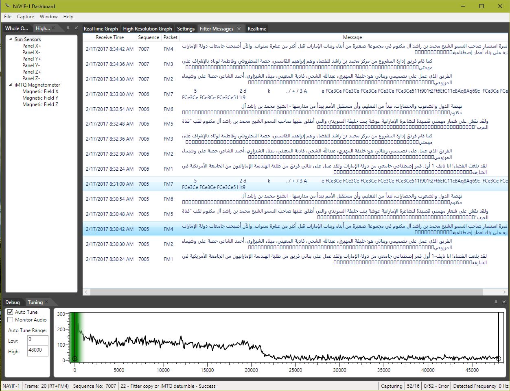Click the 0/52 - Error status entry

436,386
